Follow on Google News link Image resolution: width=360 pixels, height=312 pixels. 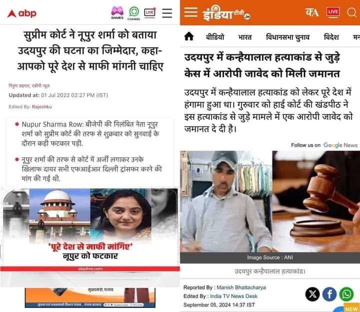click(x=324, y=145)
